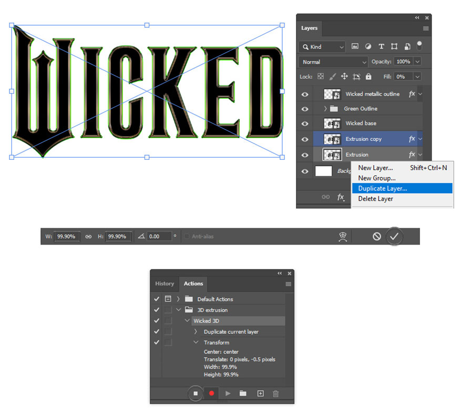Lock transparent pixels icon
460x417 pixels.
pos(321,77)
